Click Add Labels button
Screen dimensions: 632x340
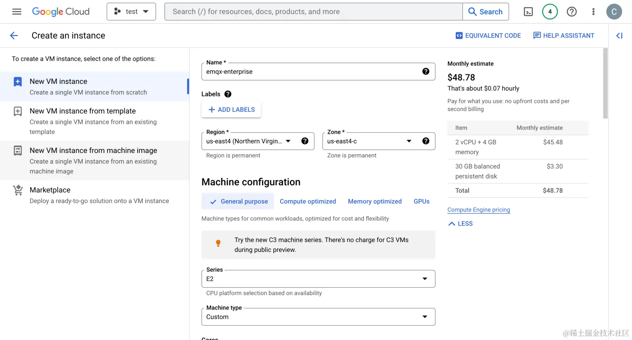click(231, 110)
